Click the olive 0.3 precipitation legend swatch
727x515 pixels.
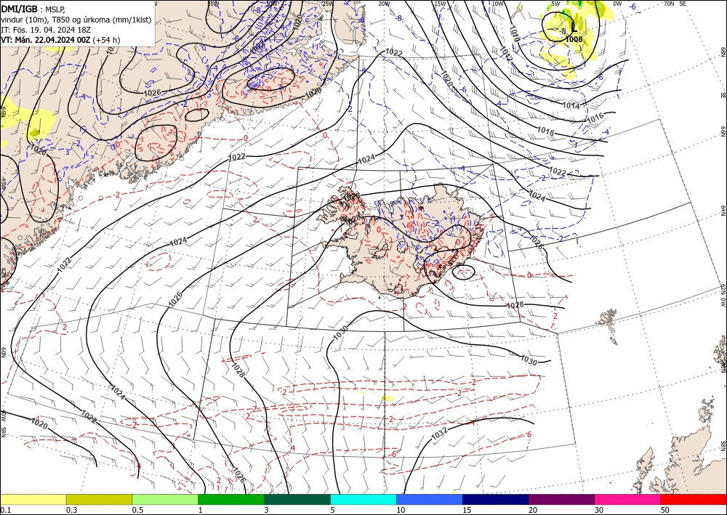(x=99, y=499)
